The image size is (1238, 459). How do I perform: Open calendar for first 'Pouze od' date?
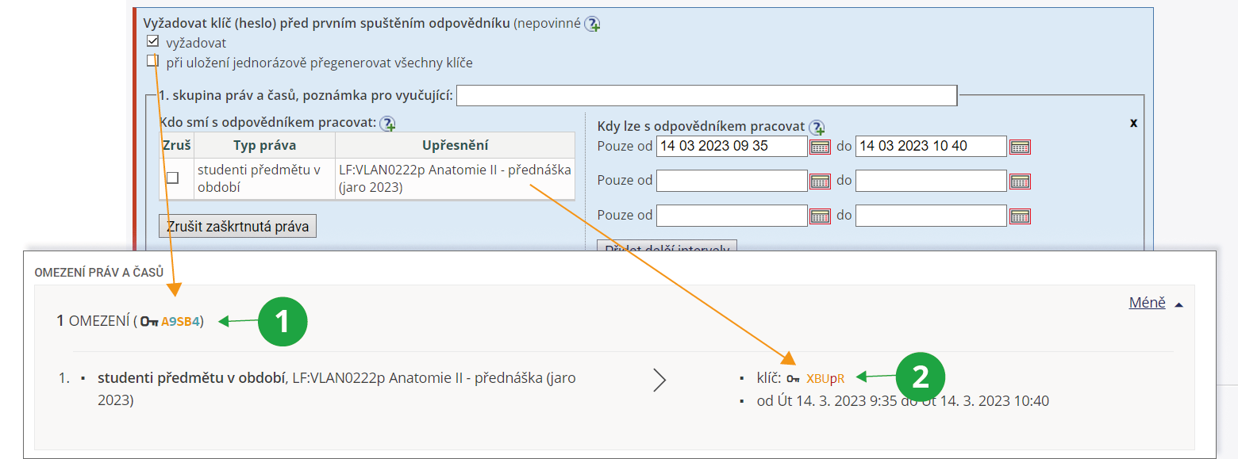coord(820,147)
